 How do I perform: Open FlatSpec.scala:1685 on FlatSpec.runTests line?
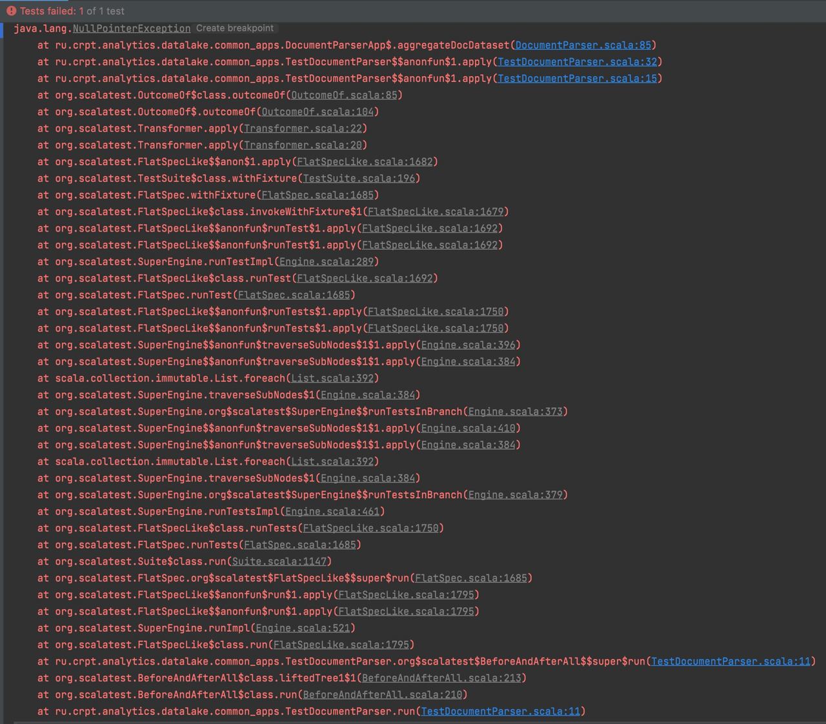coord(300,545)
